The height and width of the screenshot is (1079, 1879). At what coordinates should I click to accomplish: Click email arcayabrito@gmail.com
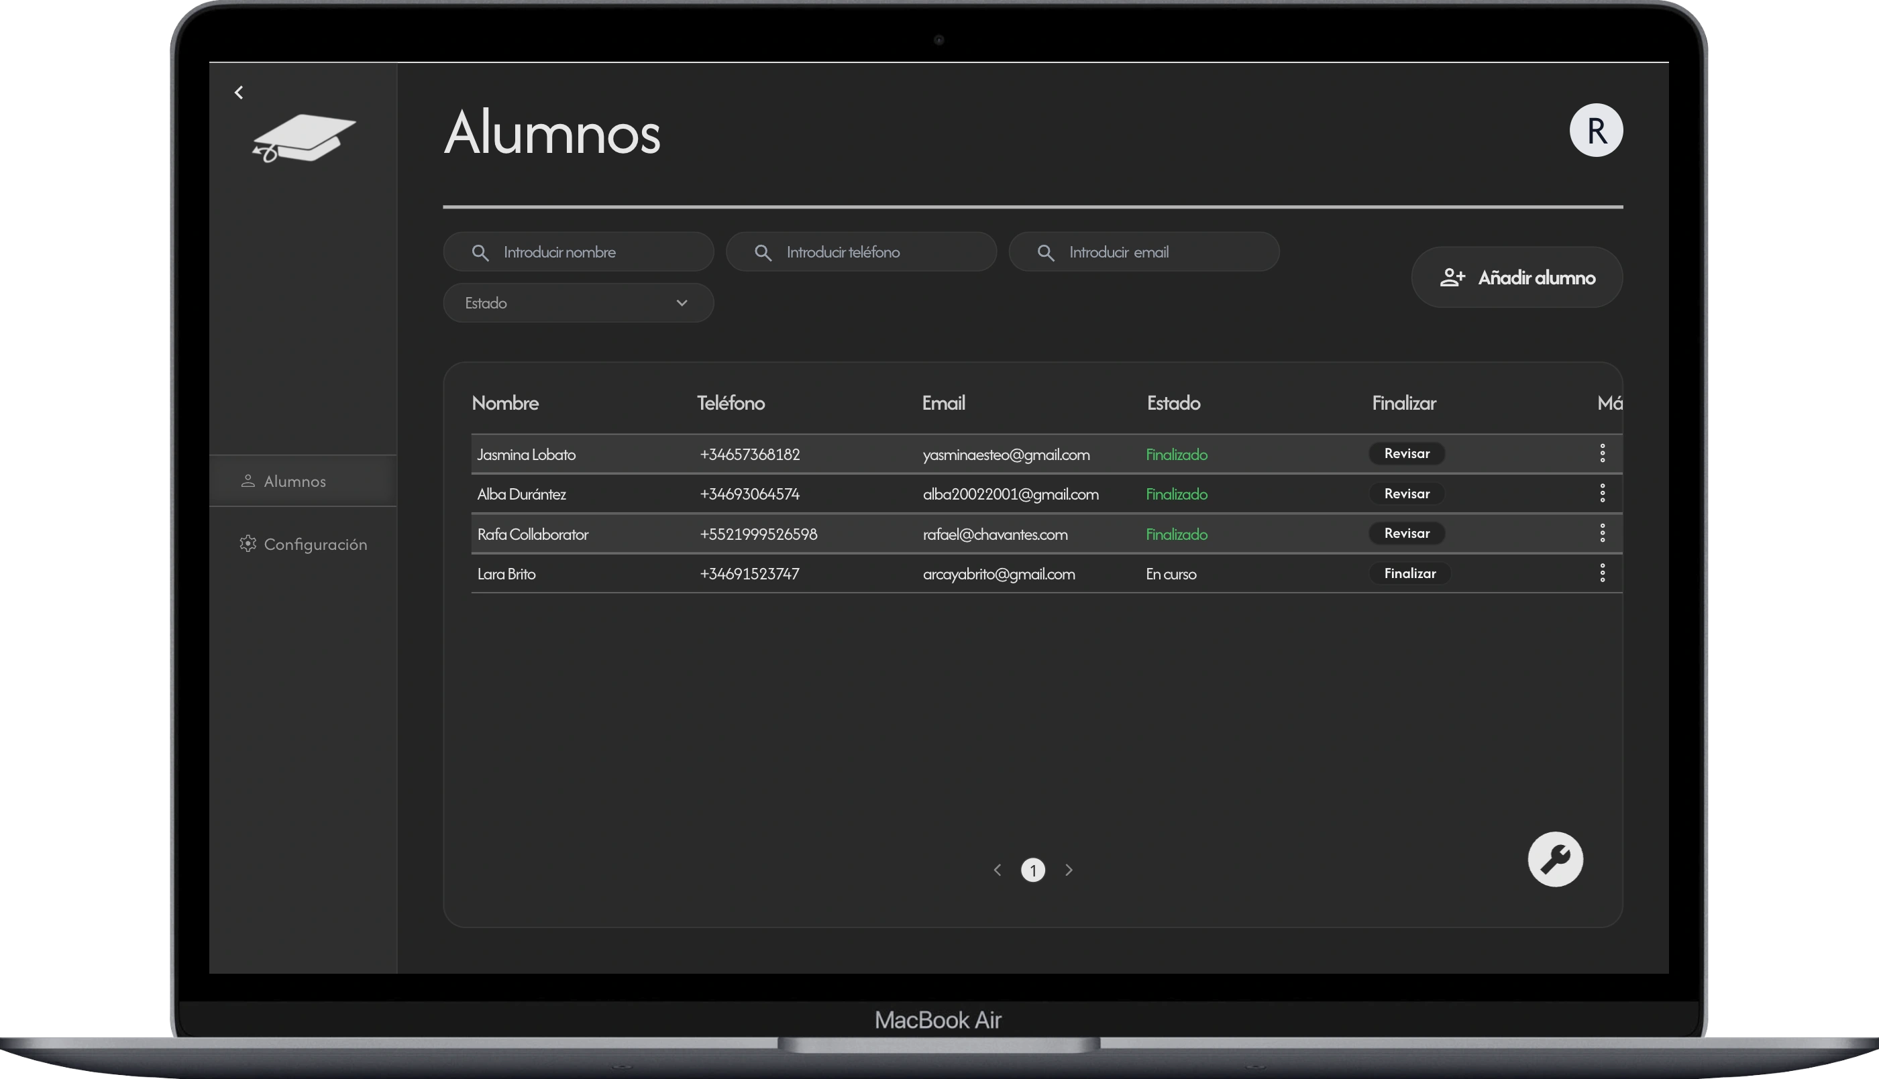[x=998, y=574]
